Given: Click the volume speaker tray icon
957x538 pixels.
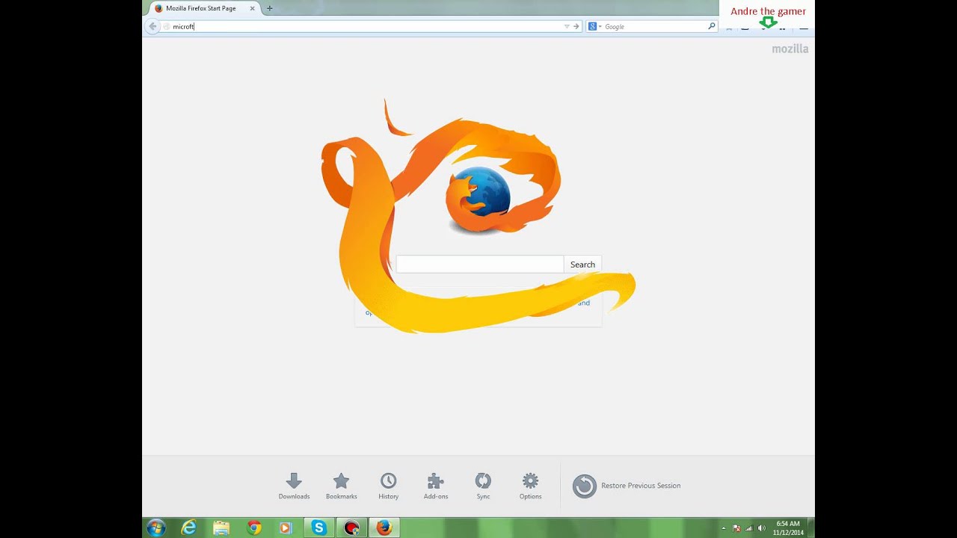Looking at the screenshot, I should click(x=761, y=528).
